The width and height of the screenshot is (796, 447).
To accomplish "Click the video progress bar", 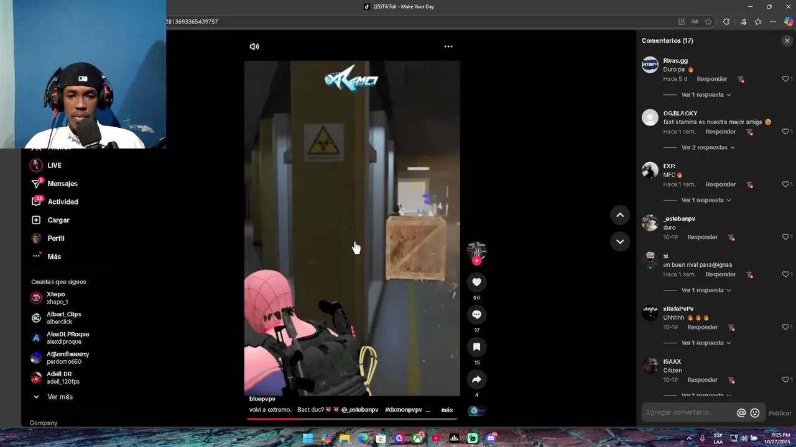I will [352, 419].
